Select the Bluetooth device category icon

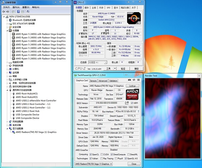(x=10, y=20)
